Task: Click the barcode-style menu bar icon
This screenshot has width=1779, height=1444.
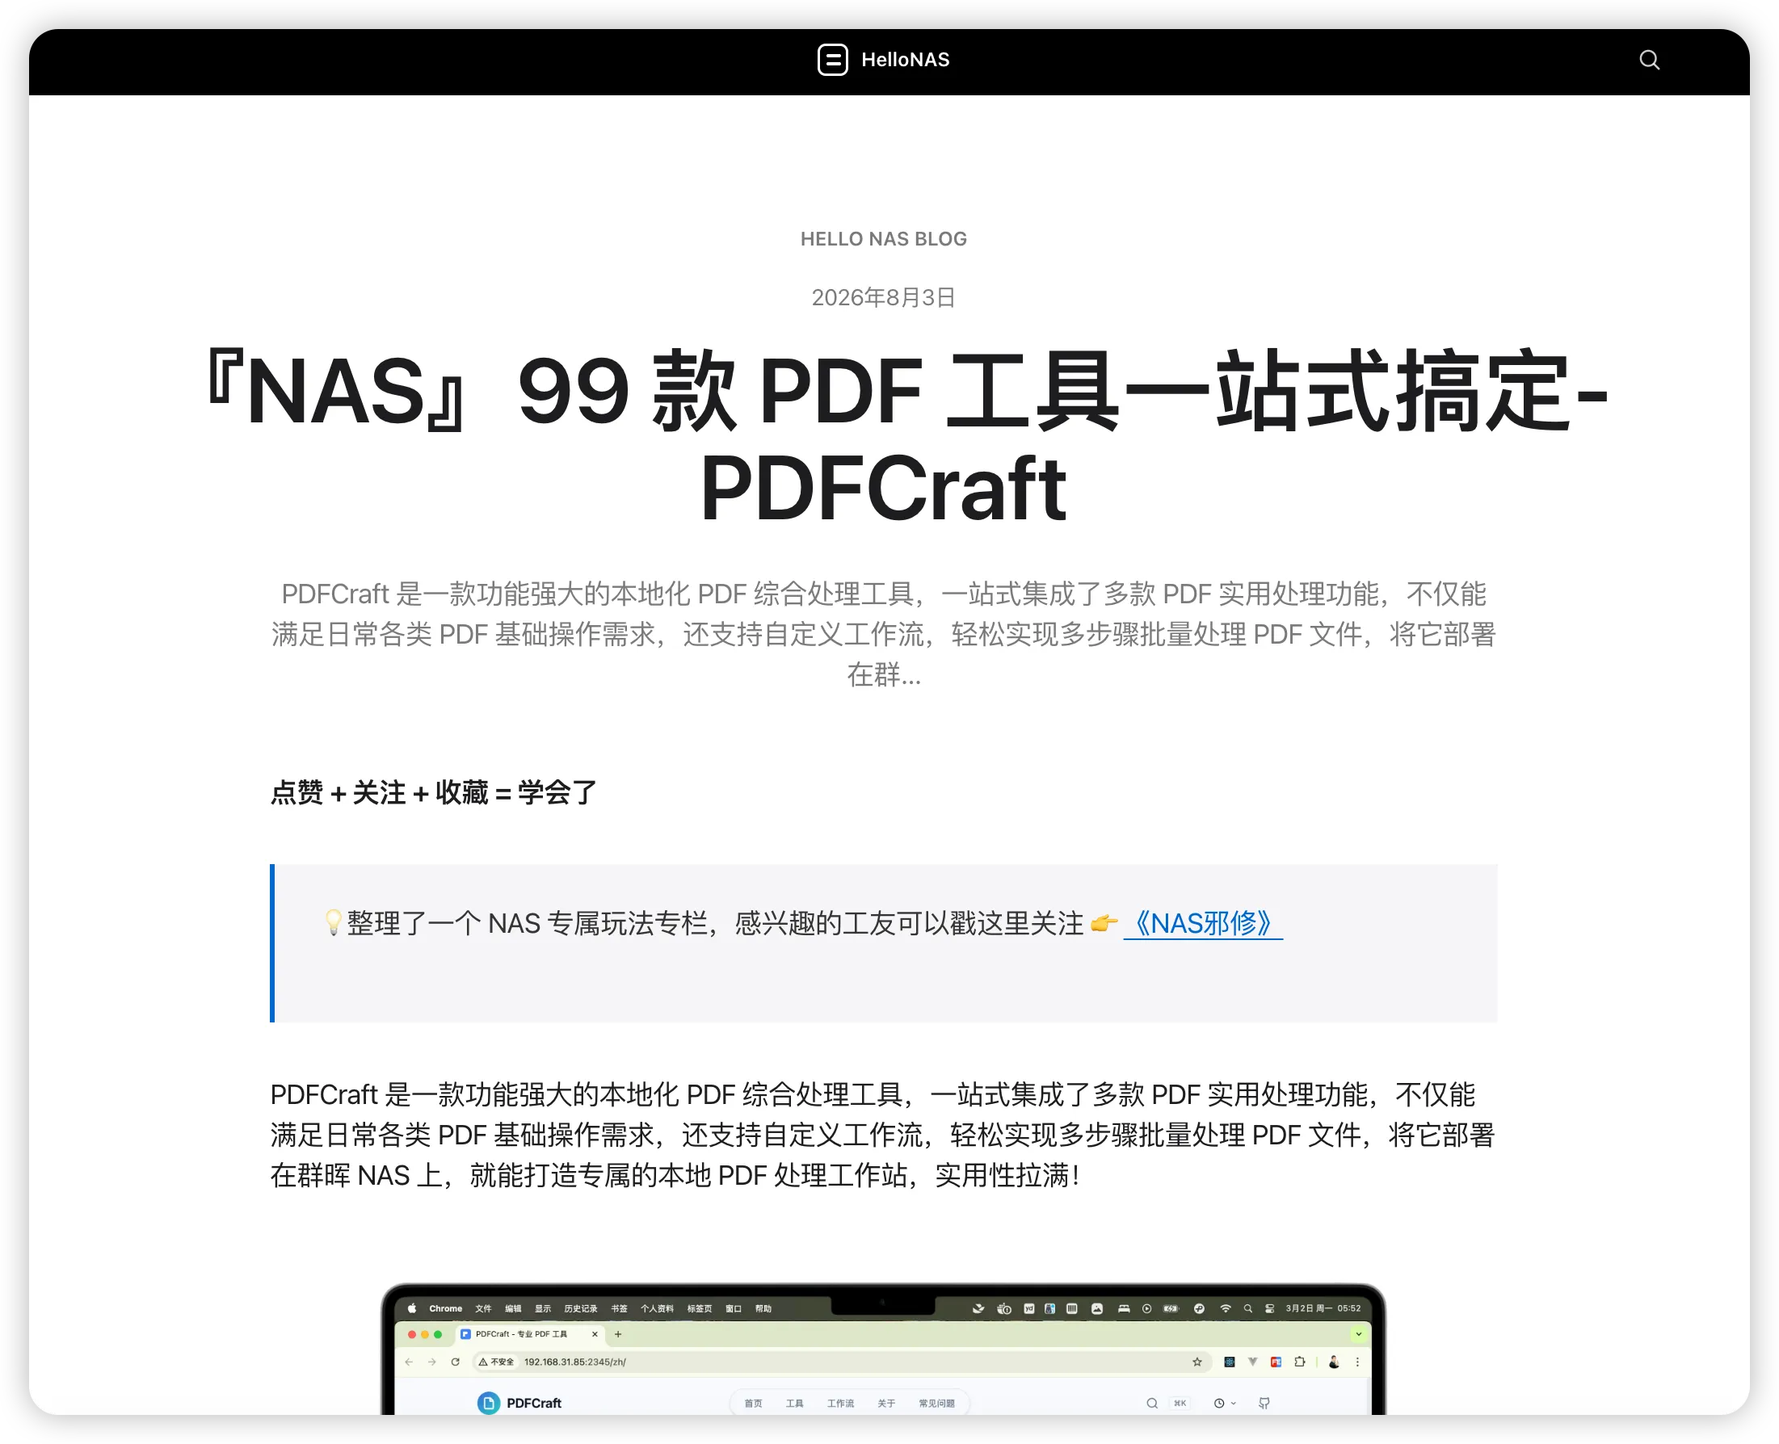Action: 1072,1308
